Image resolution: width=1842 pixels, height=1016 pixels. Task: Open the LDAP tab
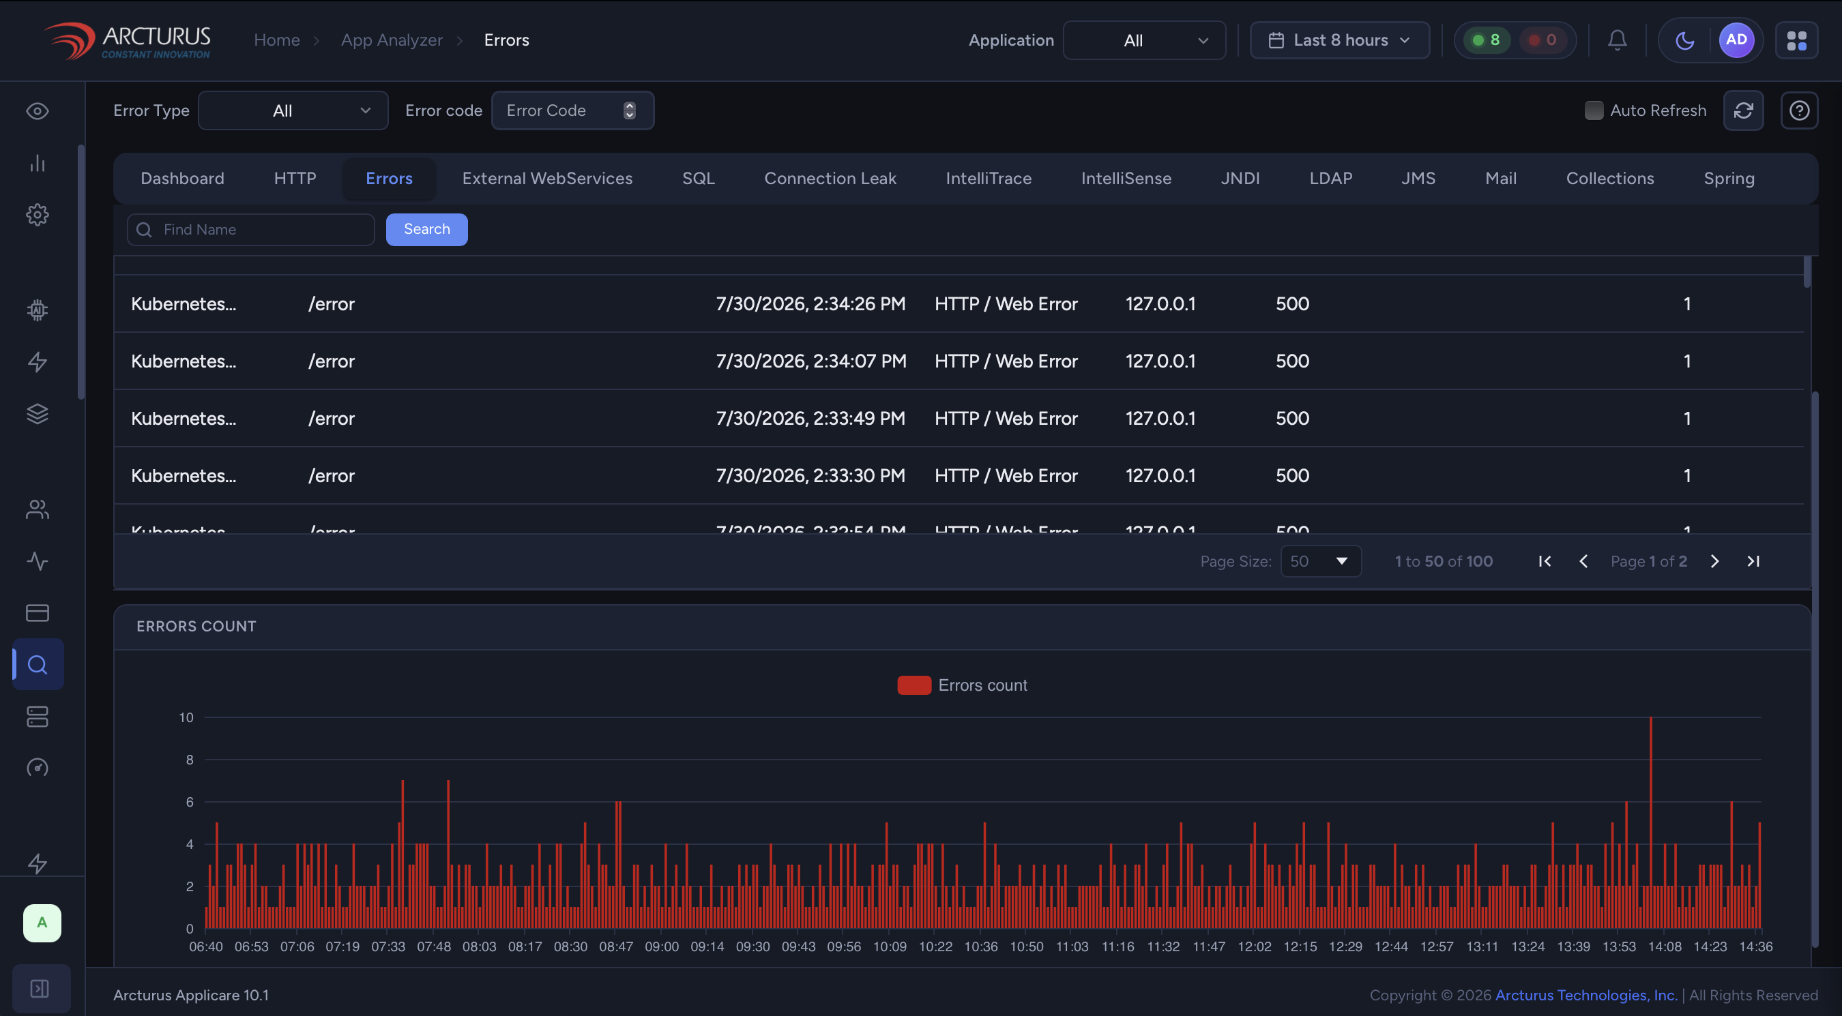[1330, 179]
